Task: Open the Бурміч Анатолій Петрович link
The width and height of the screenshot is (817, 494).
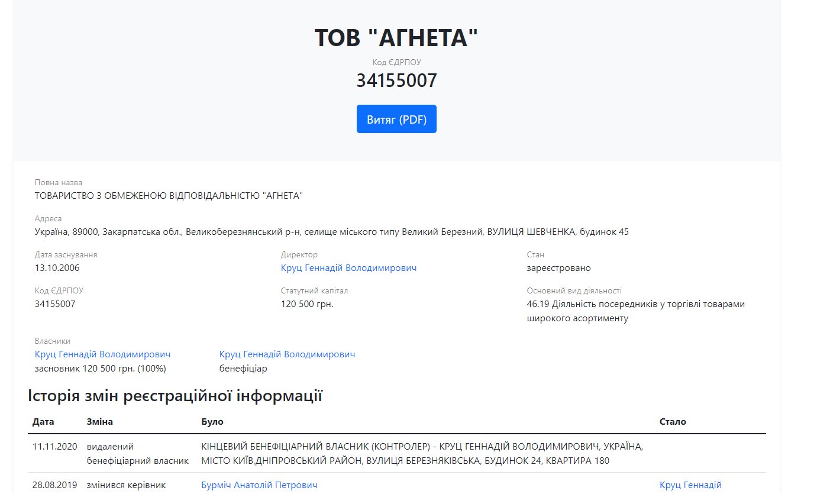Action: [x=259, y=485]
